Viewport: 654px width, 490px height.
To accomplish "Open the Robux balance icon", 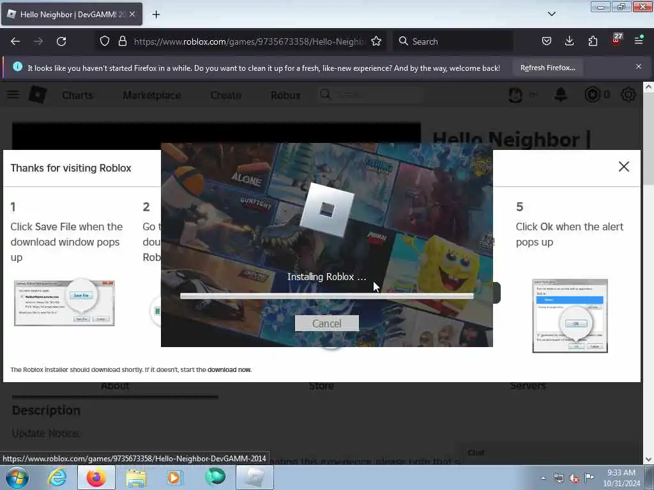I will pyautogui.click(x=592, y=95).
